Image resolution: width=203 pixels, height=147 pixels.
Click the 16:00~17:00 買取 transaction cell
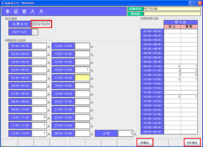[x=189, y=97]
